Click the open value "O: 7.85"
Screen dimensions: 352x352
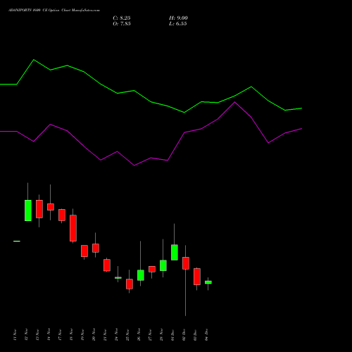point(122,24)
